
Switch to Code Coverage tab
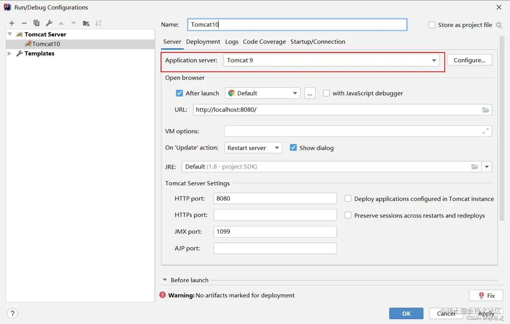tap(264, 42)
